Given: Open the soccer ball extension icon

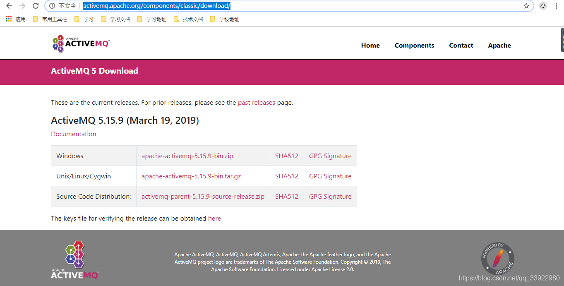Looking at the screenshot, I should (543, 6).
